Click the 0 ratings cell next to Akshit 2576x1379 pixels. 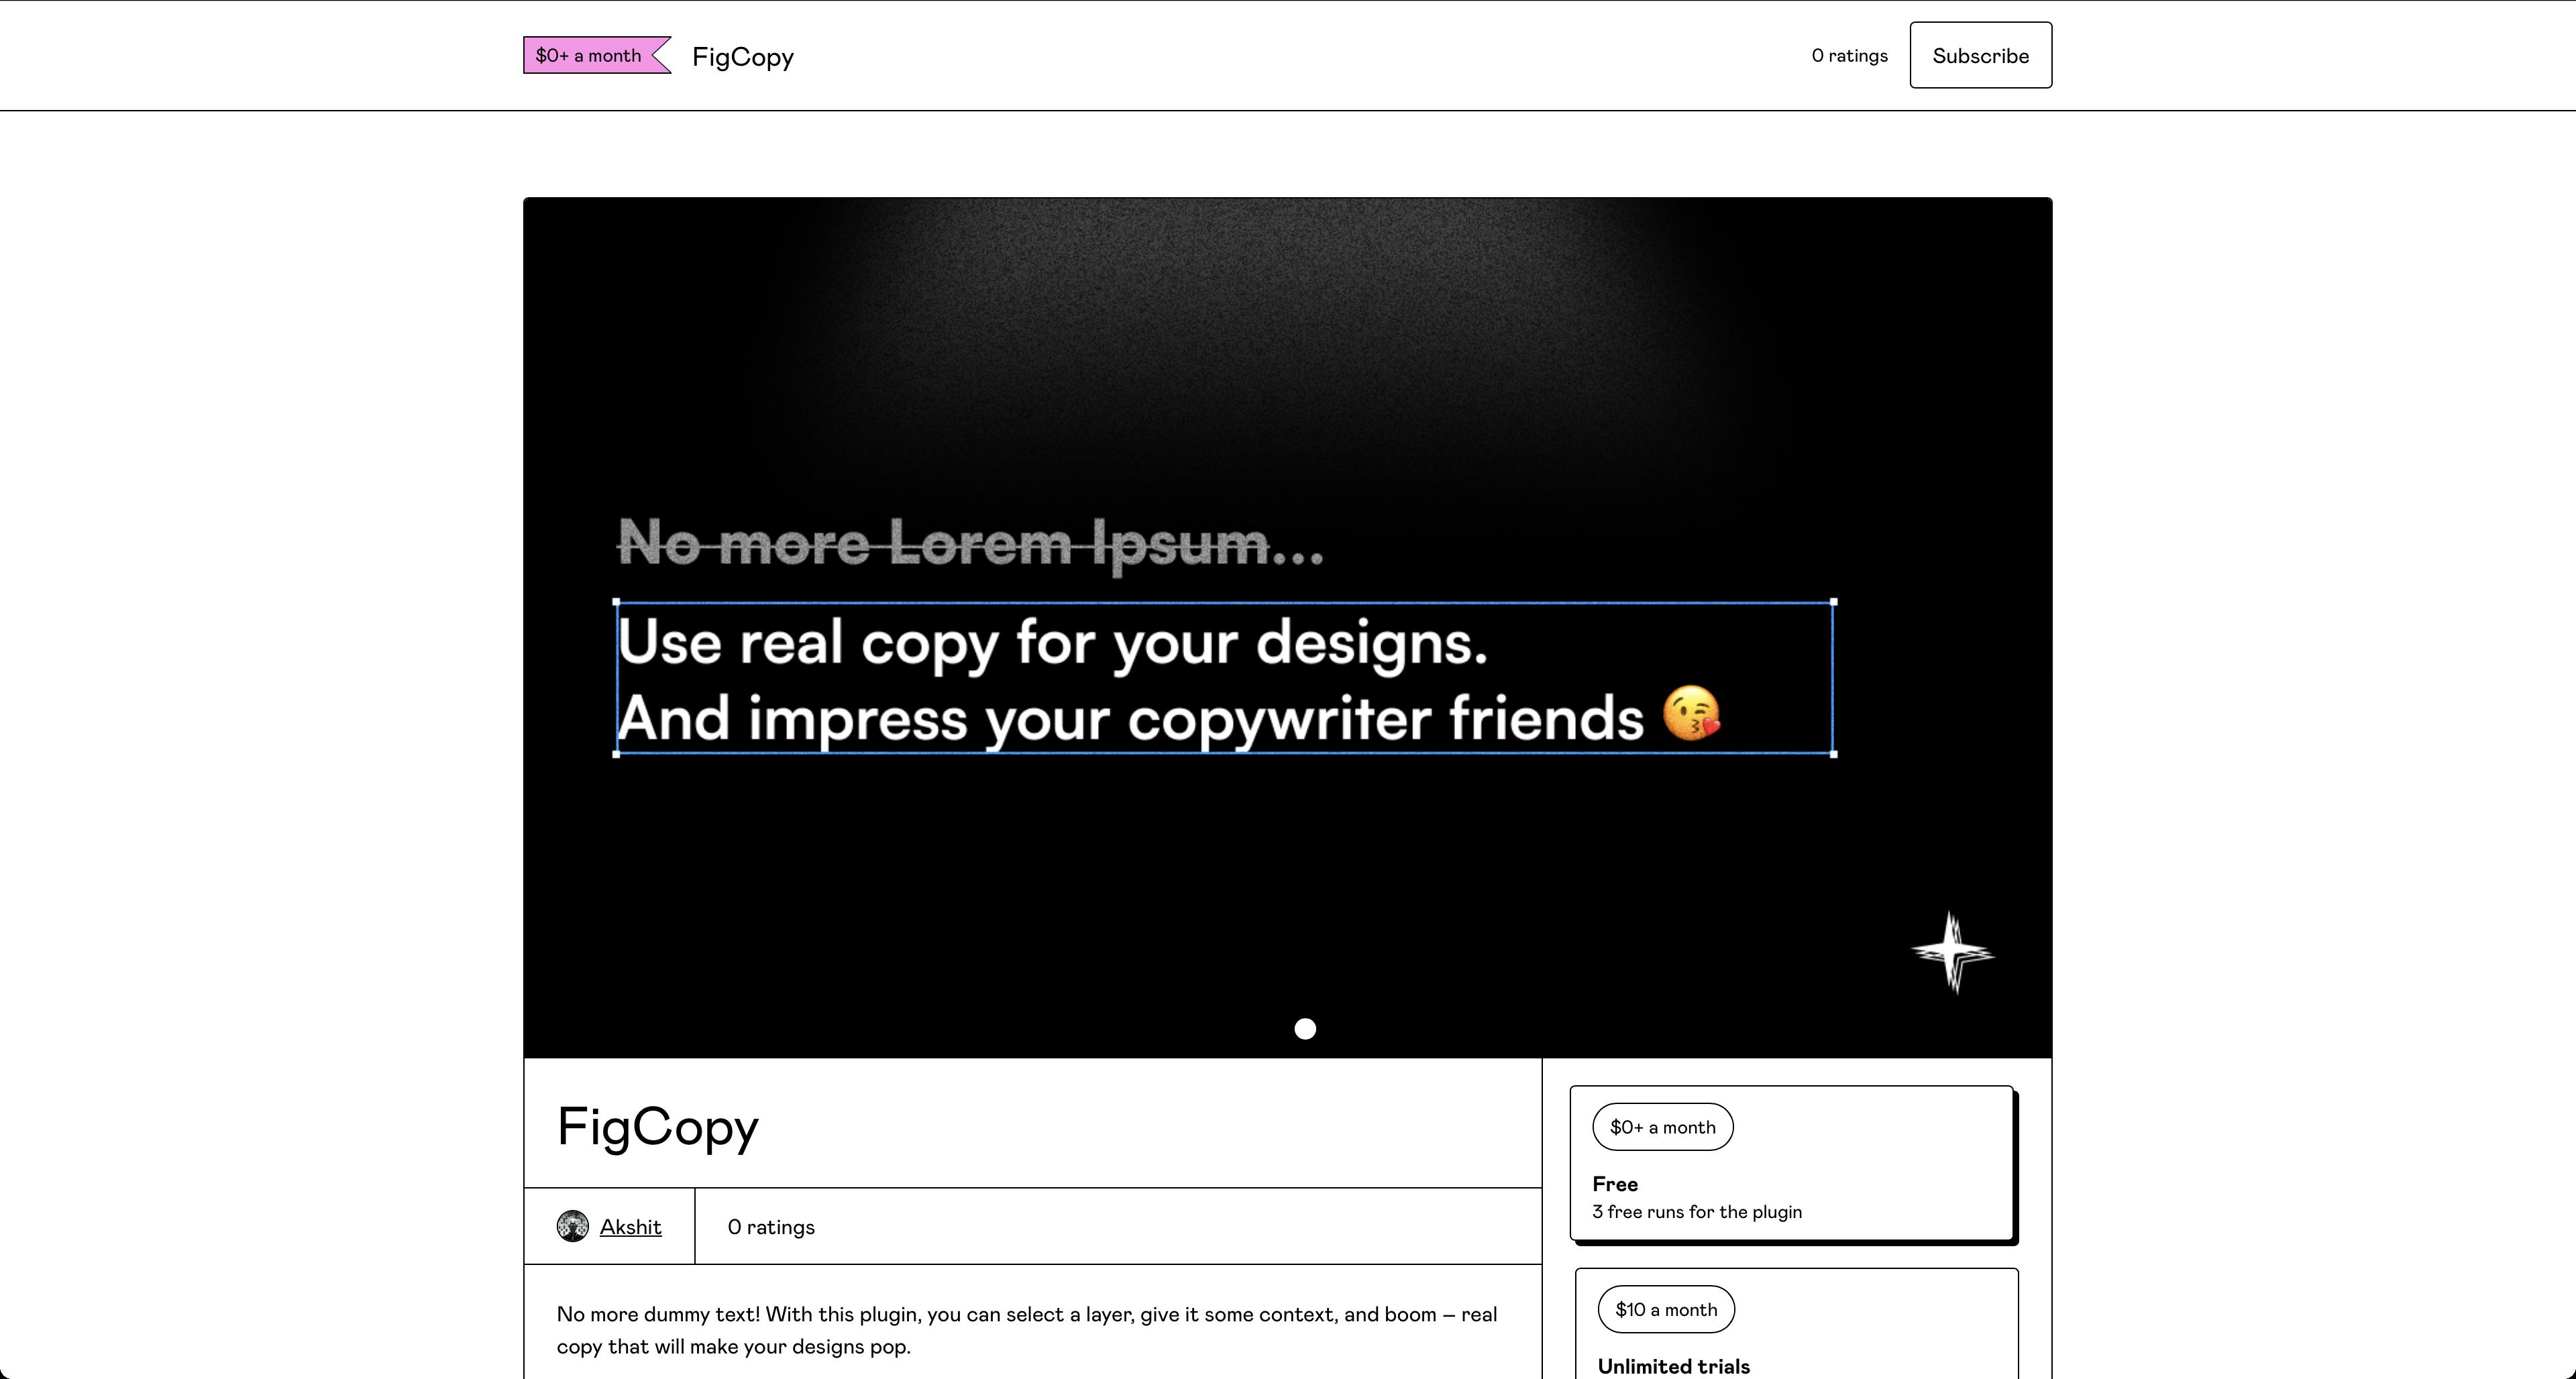(770, 1227)
